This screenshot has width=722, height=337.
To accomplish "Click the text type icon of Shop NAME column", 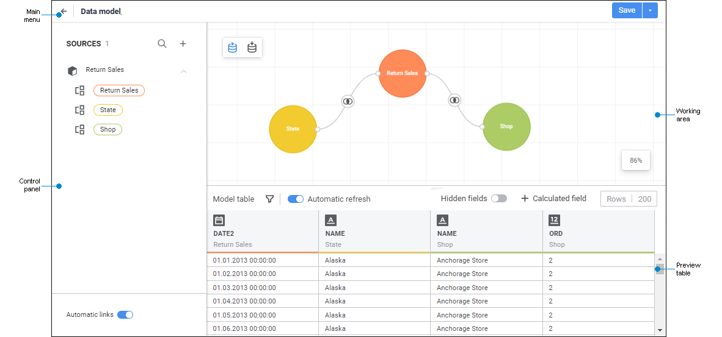I will 442,221.
